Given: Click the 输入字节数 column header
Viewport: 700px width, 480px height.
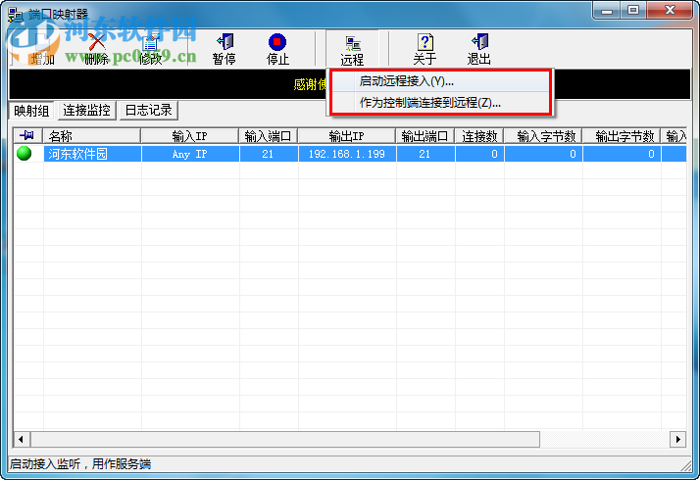Looking at the screenshot, I should pos(543,136).
